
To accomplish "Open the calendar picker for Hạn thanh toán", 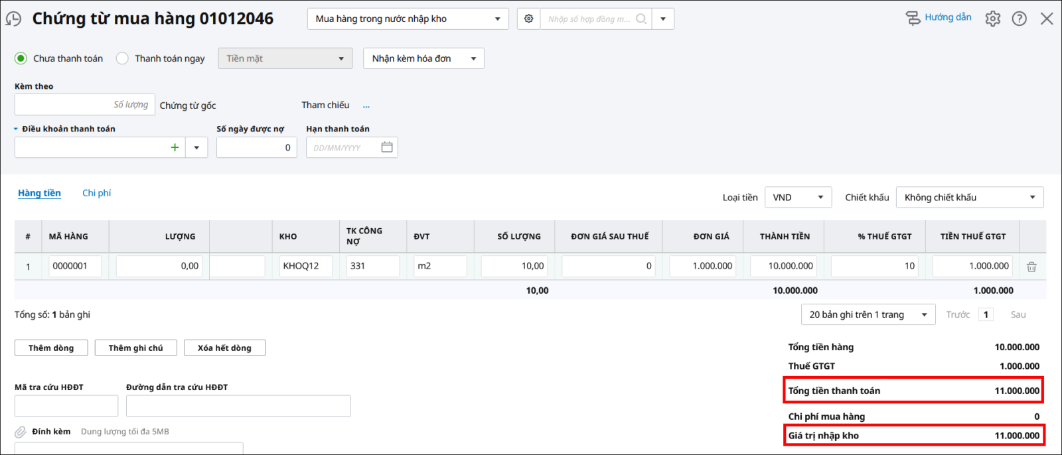I will click(387, 147).
